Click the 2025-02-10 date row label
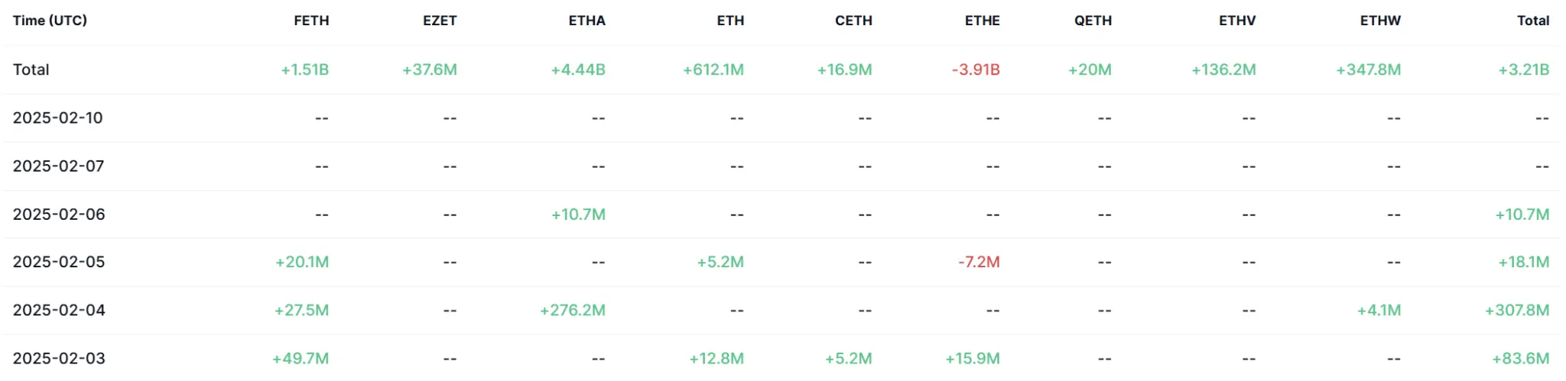The width and height of the screenshot is (1566, 381). [58, 118]
